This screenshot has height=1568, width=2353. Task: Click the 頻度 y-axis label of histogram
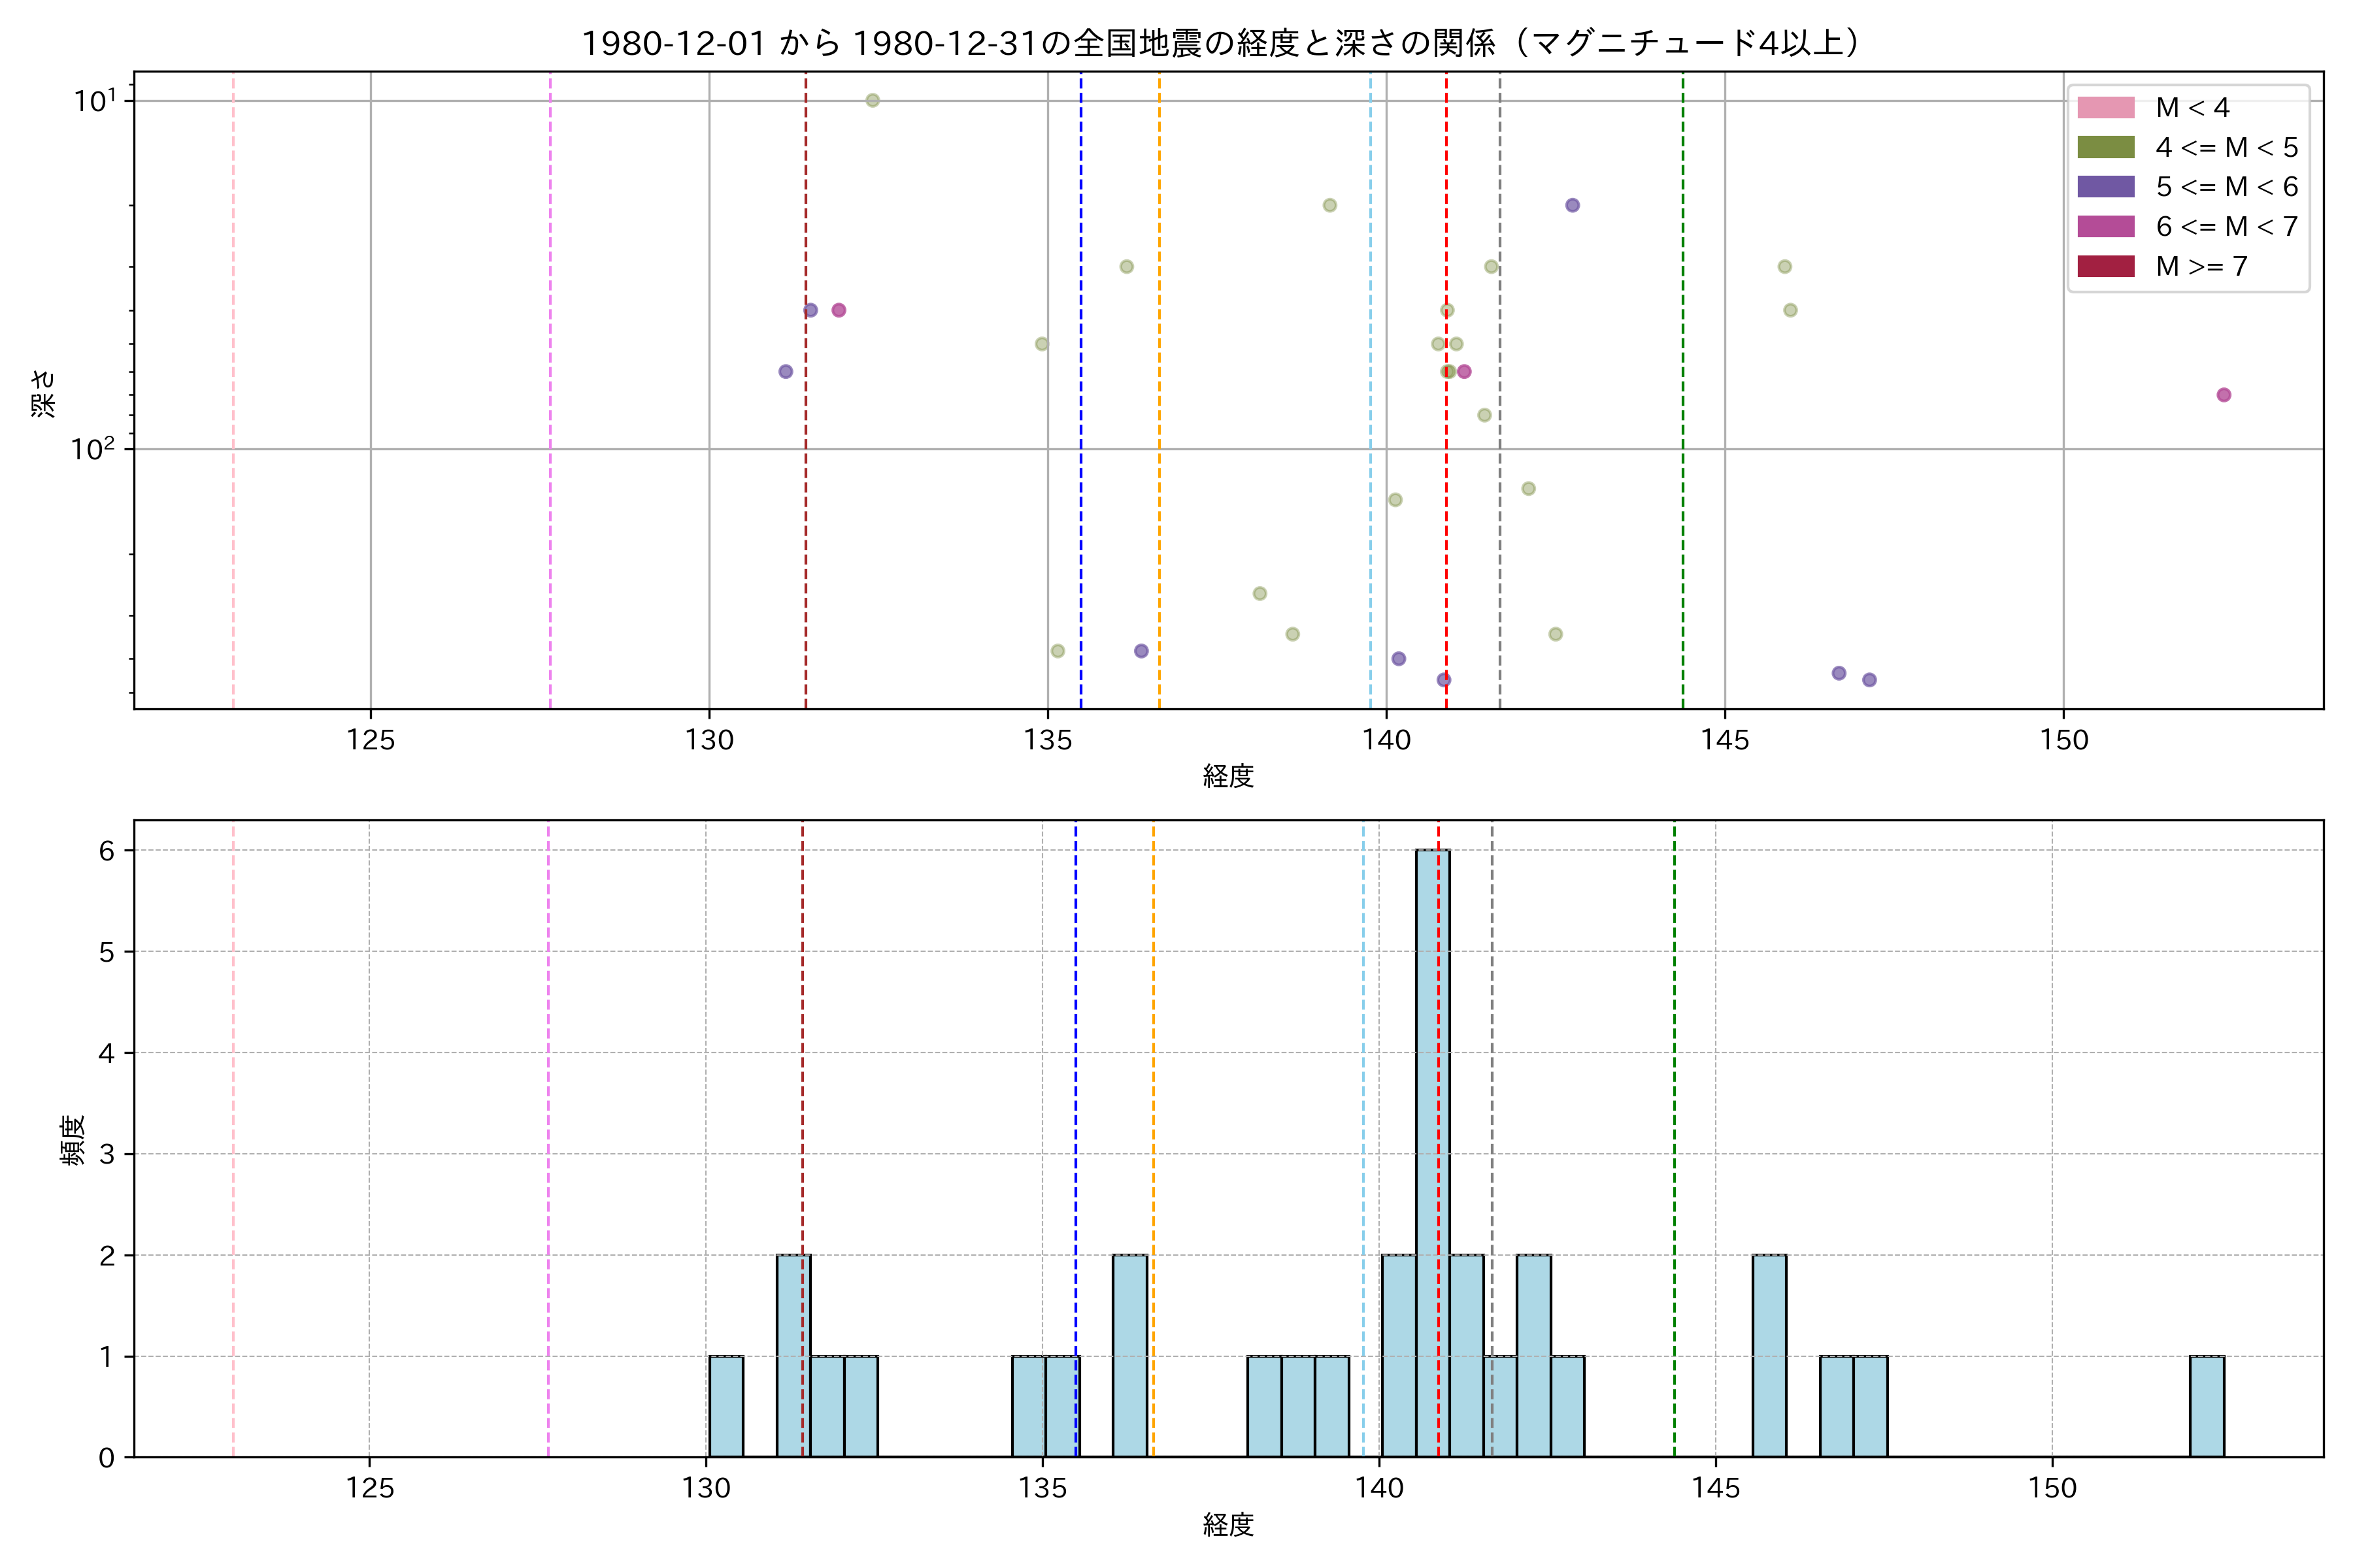73,1140
